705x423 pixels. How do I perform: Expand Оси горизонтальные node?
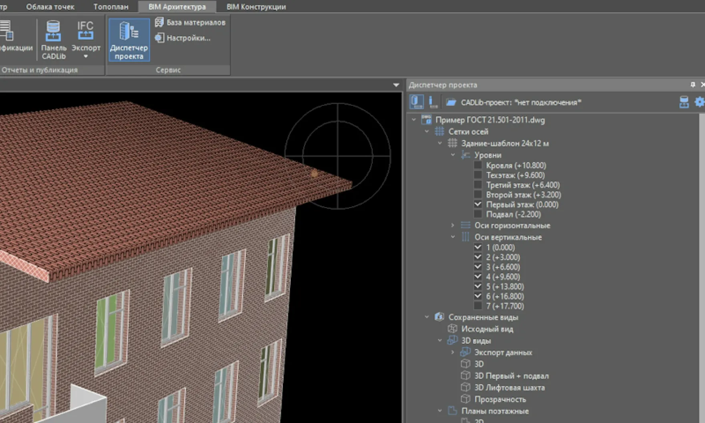coord(453,226)
